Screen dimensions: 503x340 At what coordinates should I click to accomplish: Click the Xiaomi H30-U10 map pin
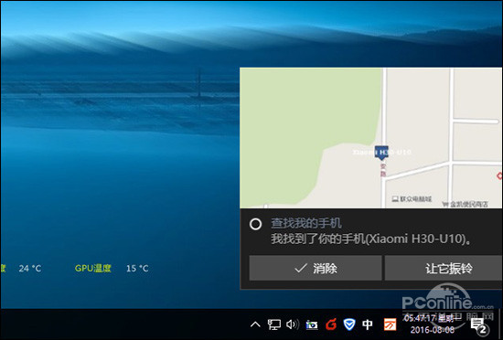click(381, 153)
